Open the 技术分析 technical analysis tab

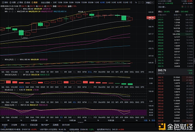click(x=66, y=125)
